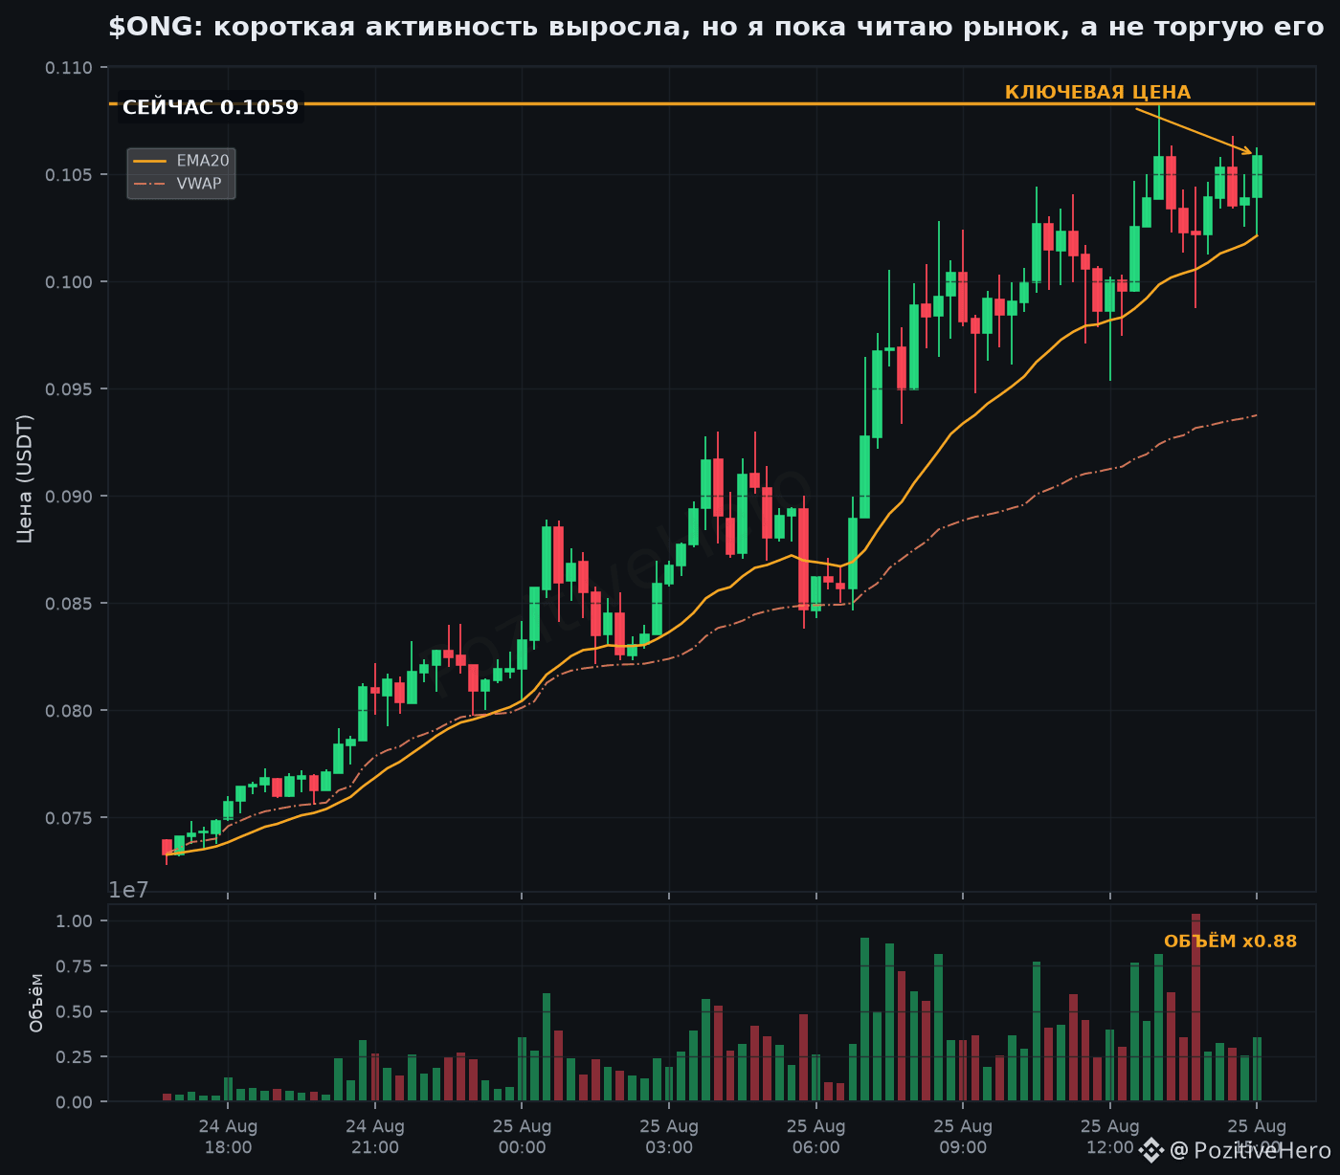Click the СЕЙЧАС 0.1059 current price label
The width and height of the screenshot is (1340, 1175).
211,107
